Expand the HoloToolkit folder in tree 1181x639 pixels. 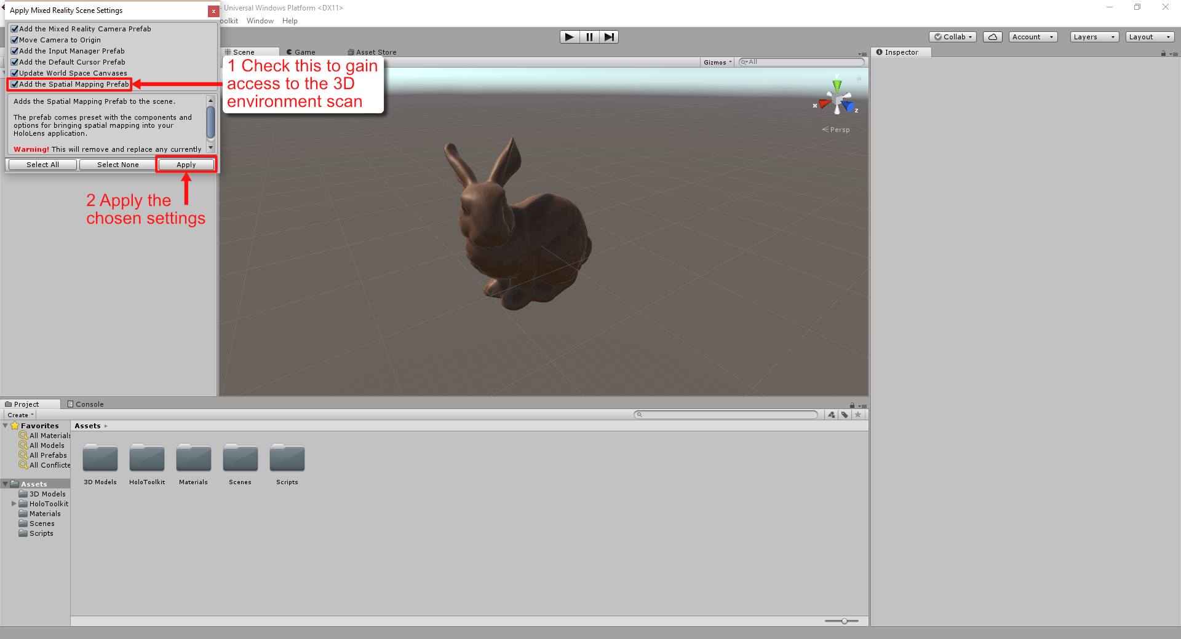point(14,504)
